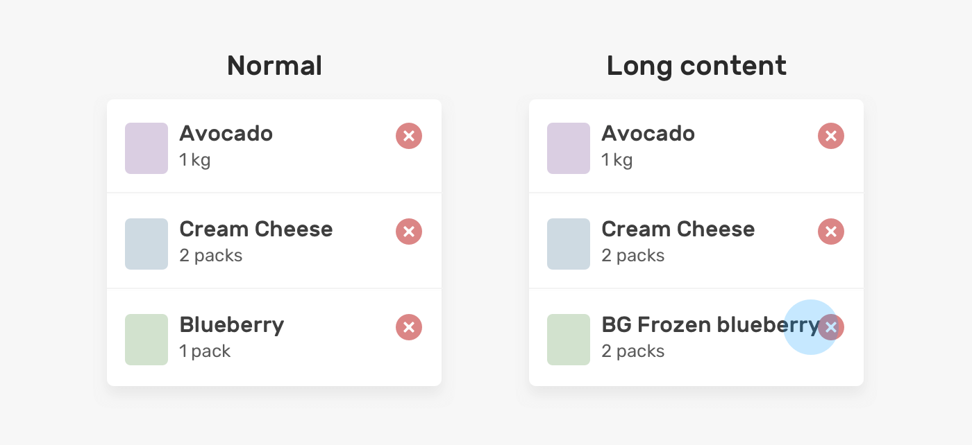The width and height of the screenshot is (972, 445).
Task: Click the blue Cream Cheese thumbnail under Normal
Action: 146,244
